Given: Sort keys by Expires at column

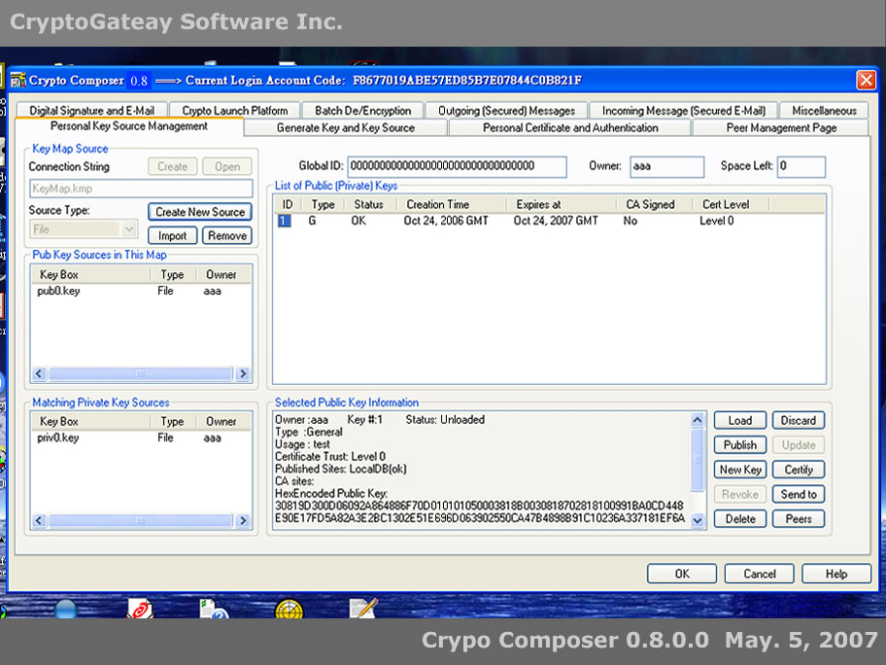Looking at the screenshot, I should click(562, 204).
